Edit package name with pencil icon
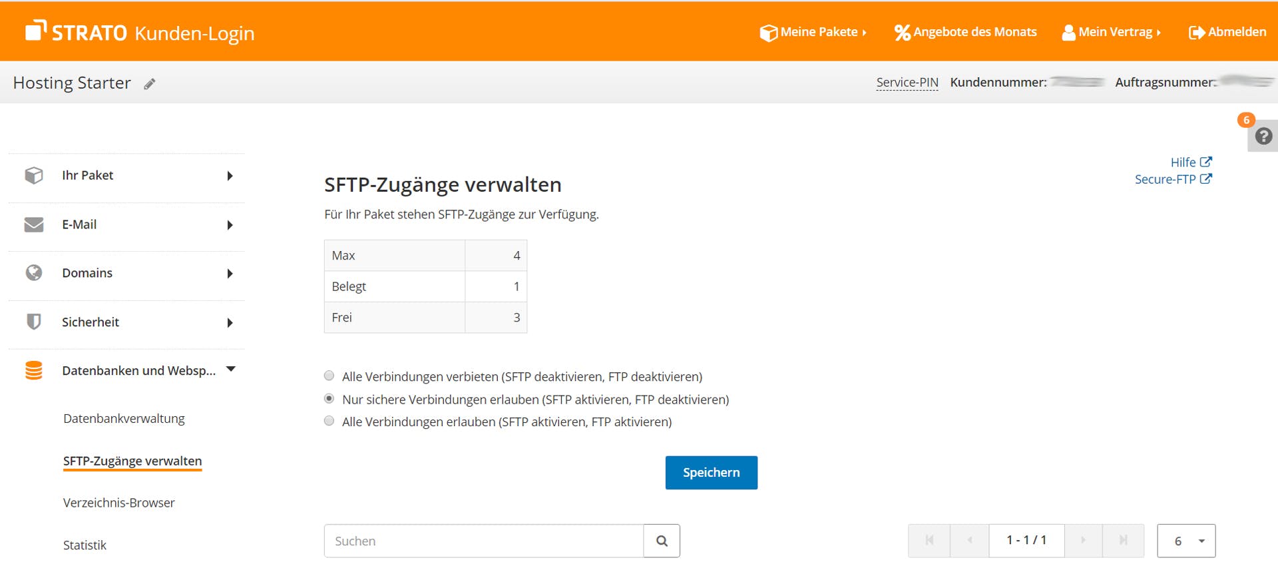The width and height of the screenshot is (1278, 562). tap(150, 84)
